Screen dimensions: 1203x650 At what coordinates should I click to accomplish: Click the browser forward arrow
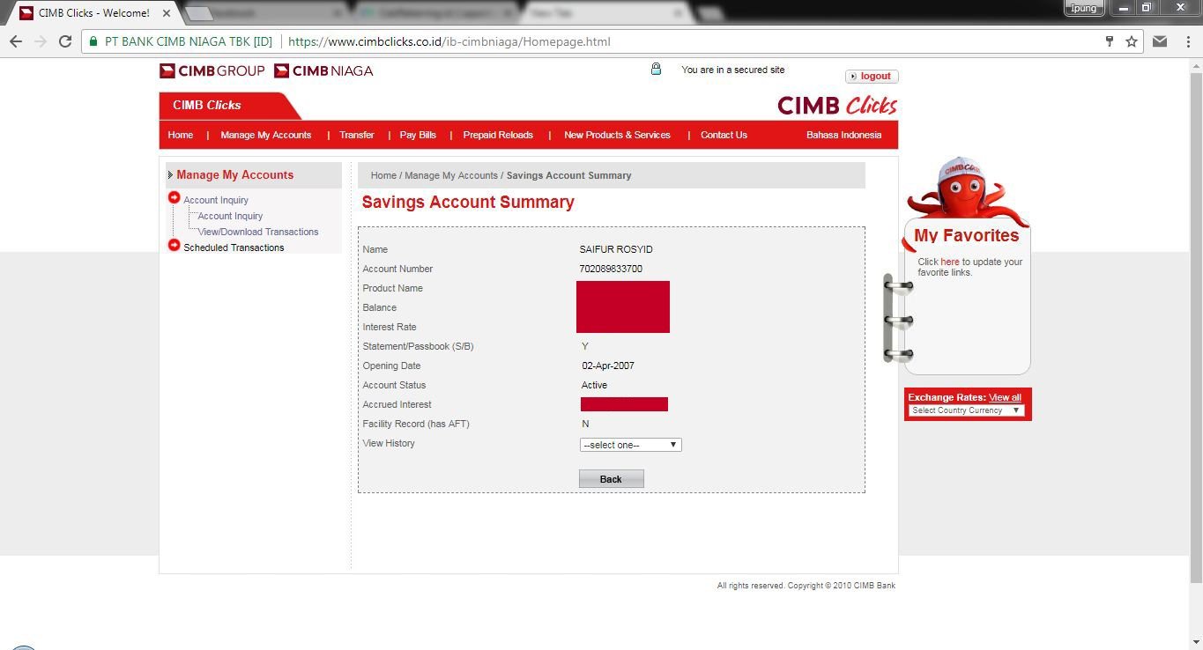pyautogui.click(x=40, y=41)
